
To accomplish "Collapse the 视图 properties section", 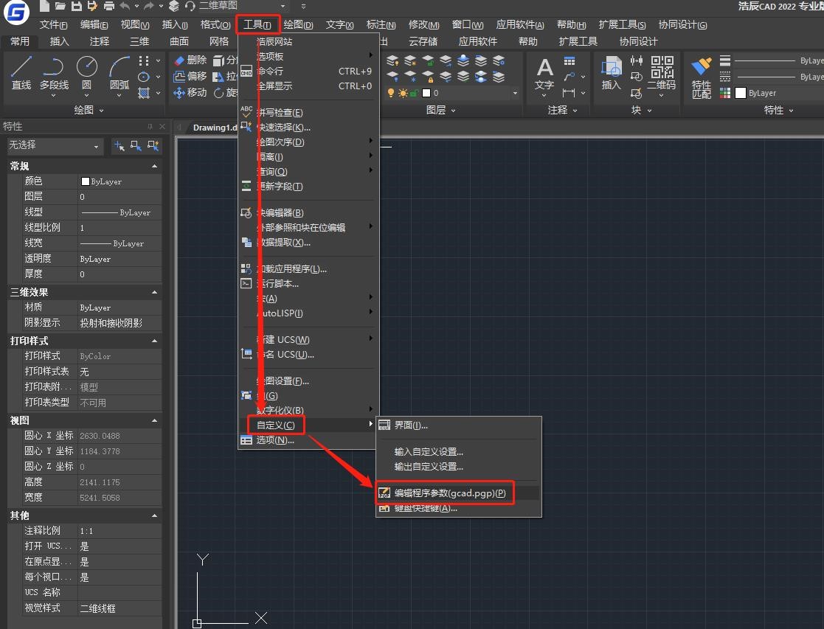I will [154, 421].
